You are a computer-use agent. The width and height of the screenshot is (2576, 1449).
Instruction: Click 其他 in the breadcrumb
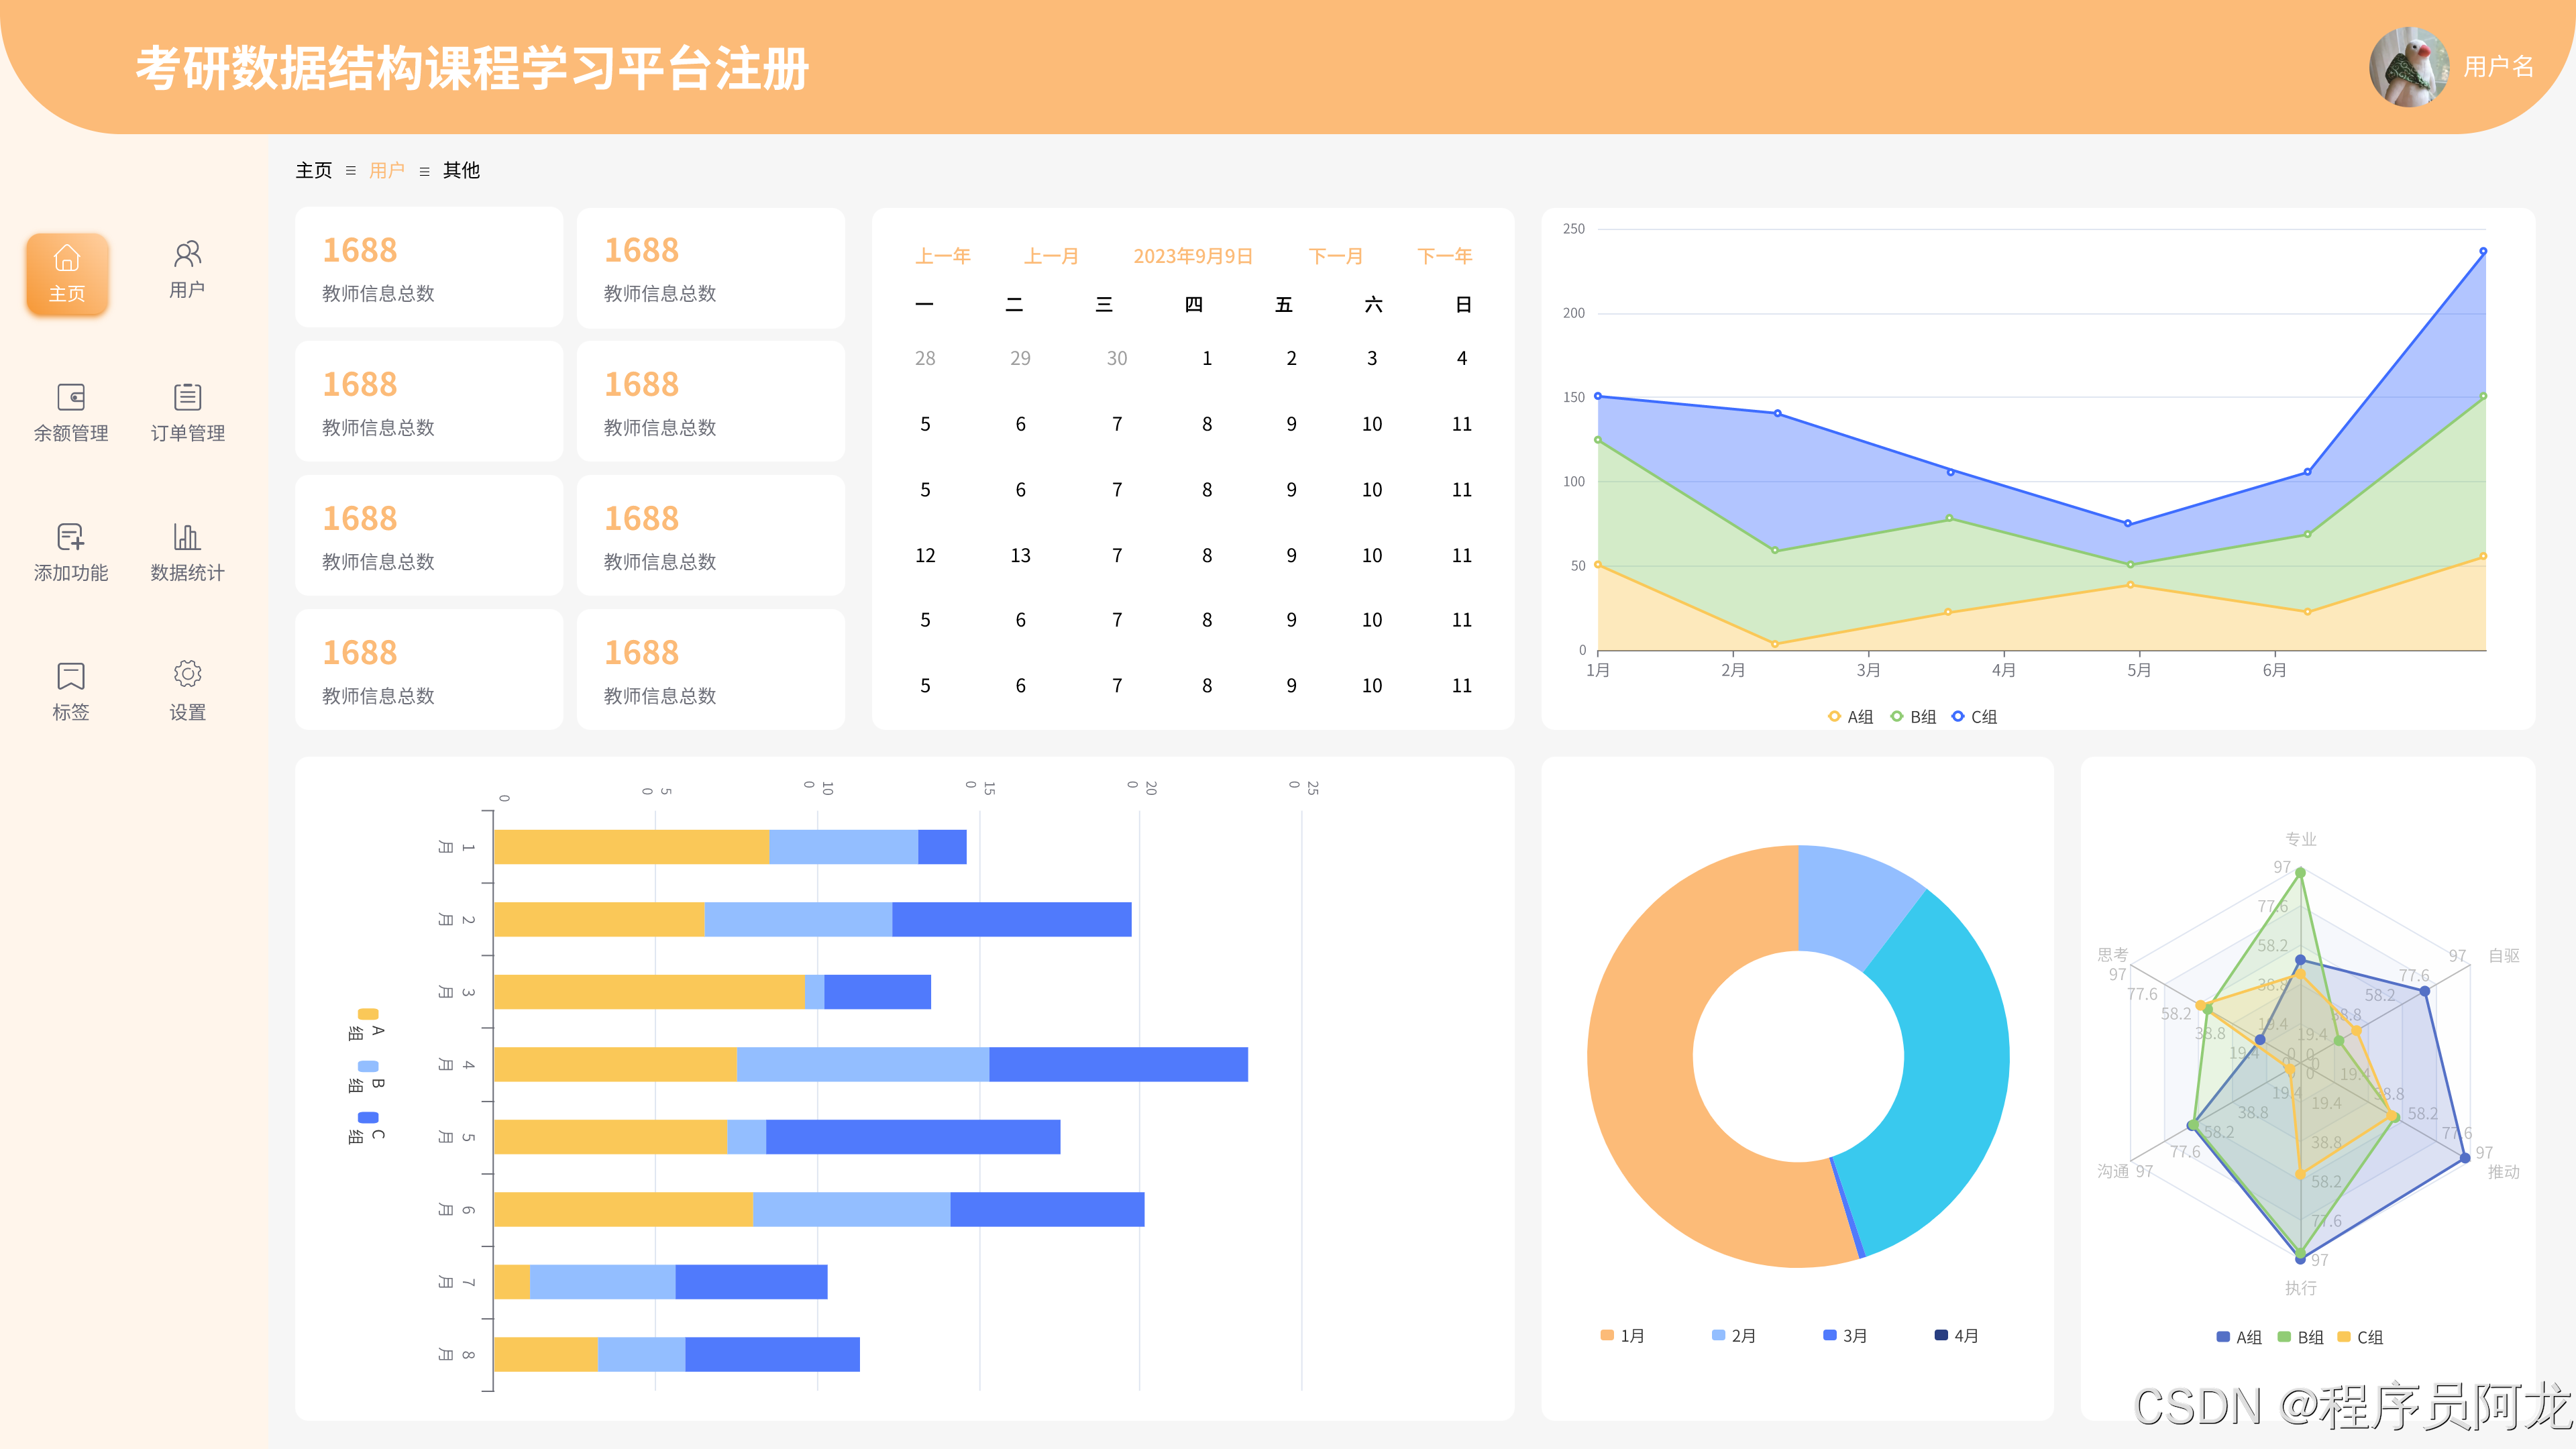tap(461, 170)
